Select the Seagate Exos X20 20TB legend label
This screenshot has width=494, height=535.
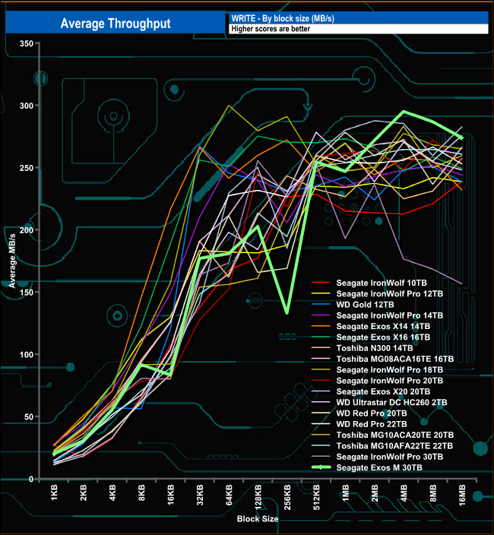click(383, 391)
